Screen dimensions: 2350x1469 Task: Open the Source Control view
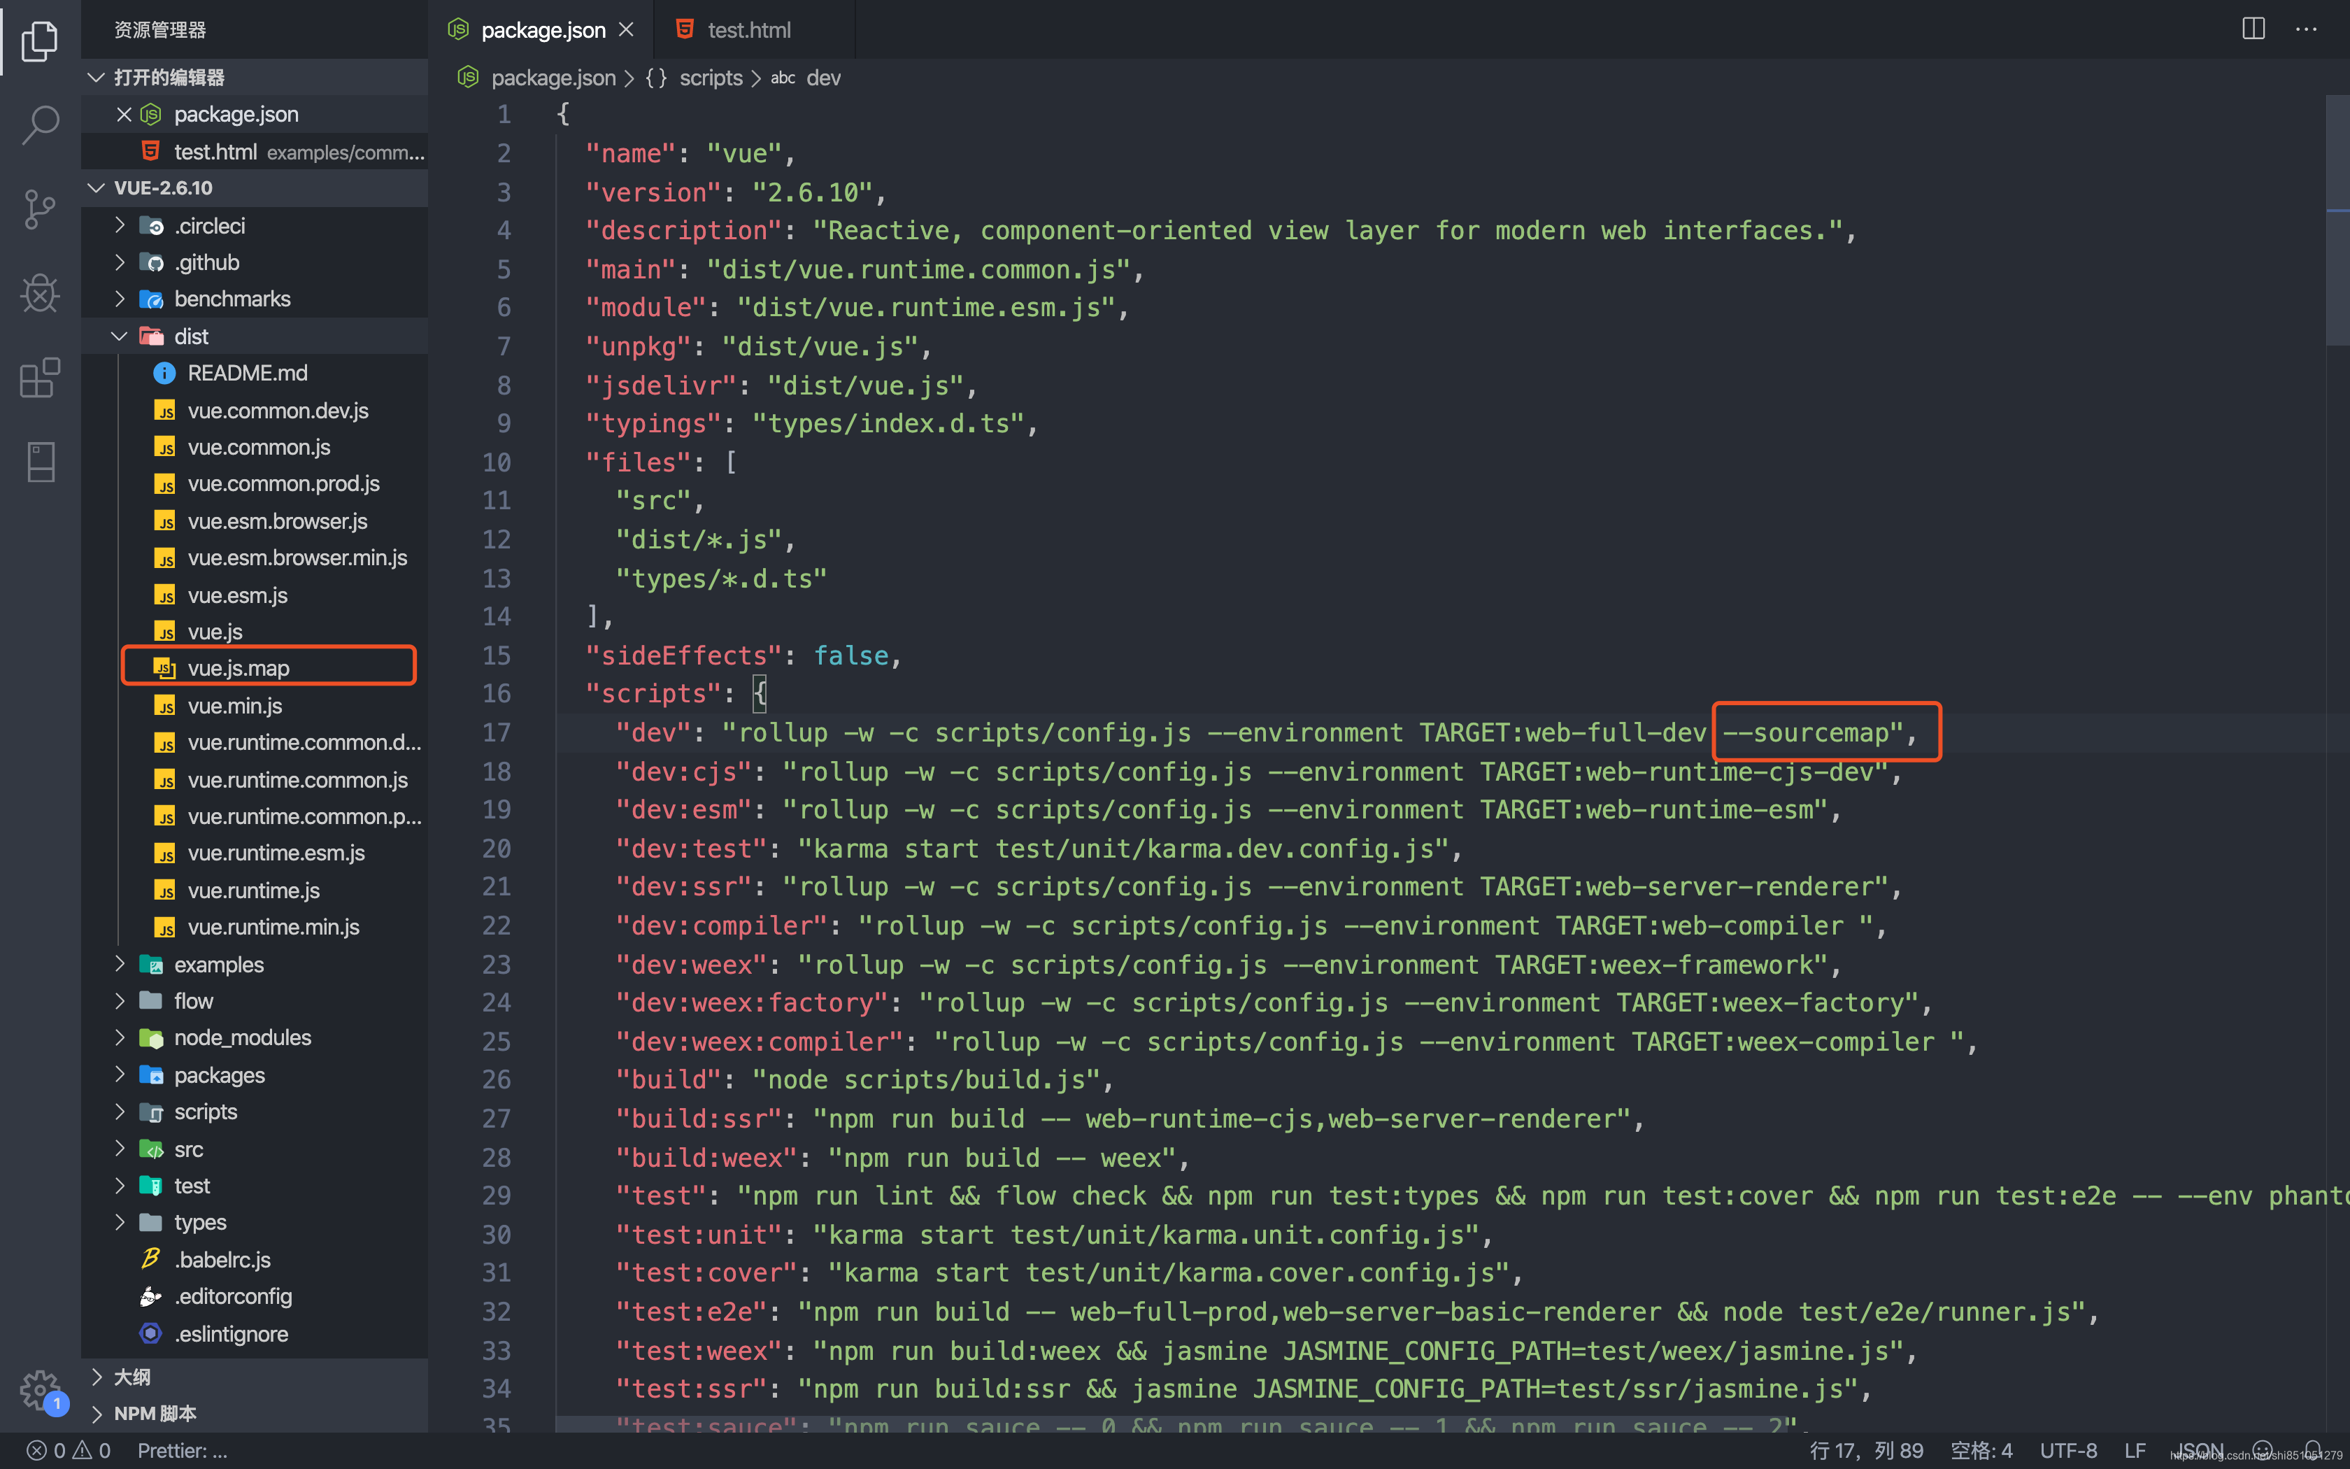click(40, 209)
